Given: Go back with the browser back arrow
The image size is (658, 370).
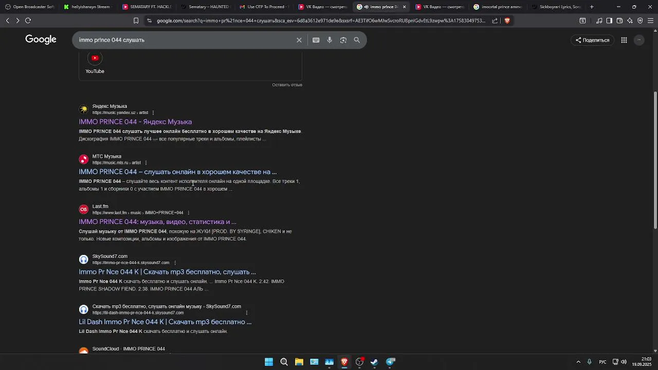Looking at the screenshot, I should click(7, 21).
